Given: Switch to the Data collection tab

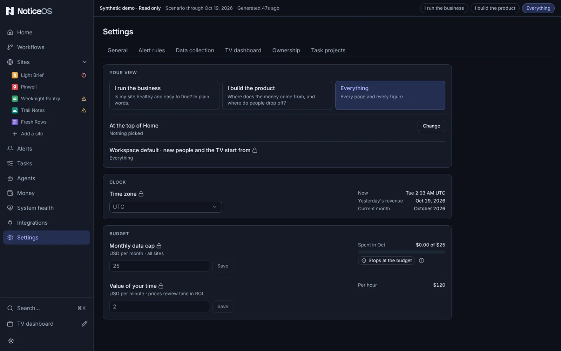Looking at the screenshot, I should [195, 51].
